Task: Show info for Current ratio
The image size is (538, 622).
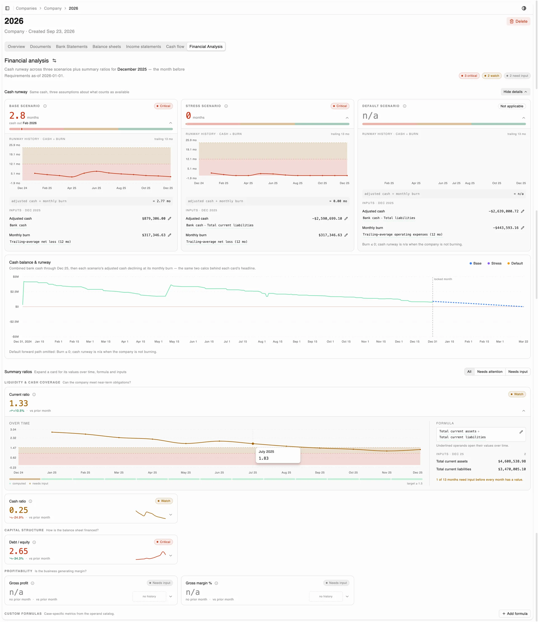Action: point(34,394)
